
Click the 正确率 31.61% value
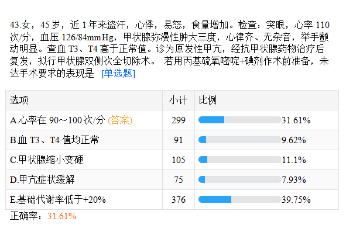click(x=62, y=216)
